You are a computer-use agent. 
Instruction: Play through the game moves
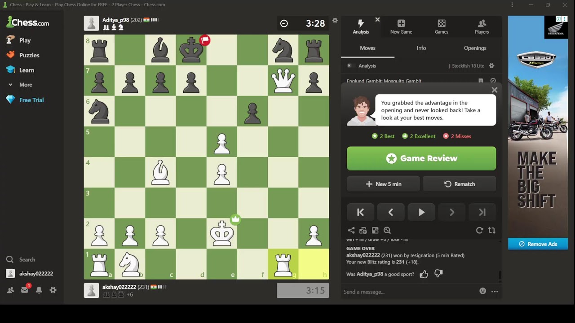click(x=421, y=213)
